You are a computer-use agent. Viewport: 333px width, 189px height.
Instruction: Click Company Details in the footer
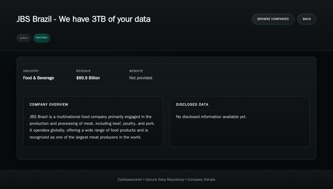click(201, 179)
